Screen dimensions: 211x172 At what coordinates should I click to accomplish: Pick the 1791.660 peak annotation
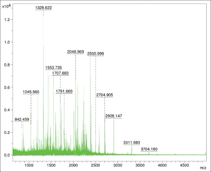click(x=64, y=91)
